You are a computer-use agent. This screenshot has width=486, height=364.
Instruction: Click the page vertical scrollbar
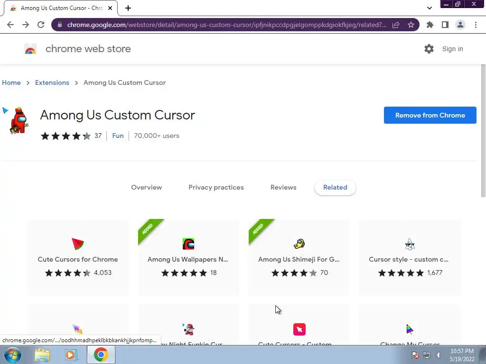tap(483, 131)
